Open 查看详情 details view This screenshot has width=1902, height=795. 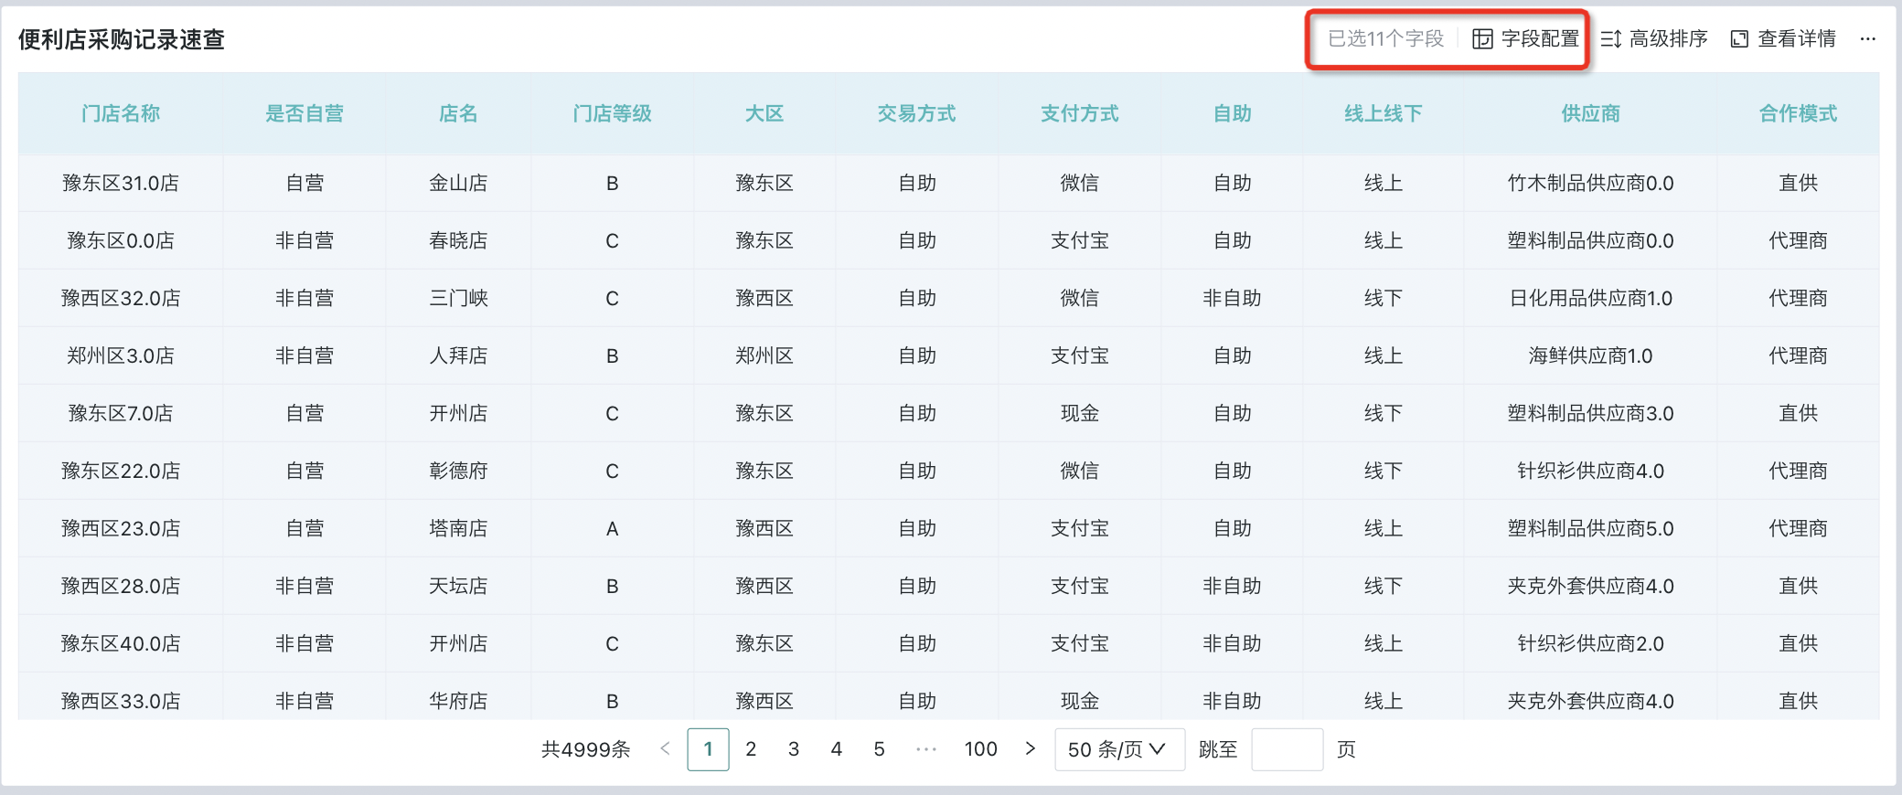click(x=1783, y=38)
